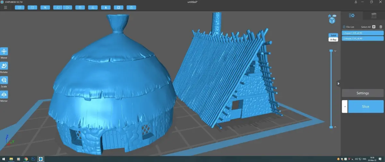Click the Copy model toolbar icon
This screenshot has height=162, width=385.
click(x=80, y=7)
